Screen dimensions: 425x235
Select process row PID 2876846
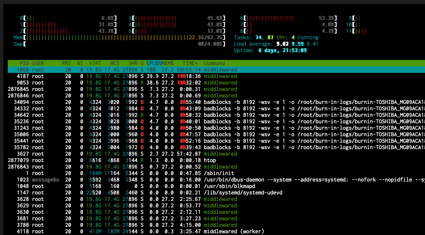tap(216, 96)
